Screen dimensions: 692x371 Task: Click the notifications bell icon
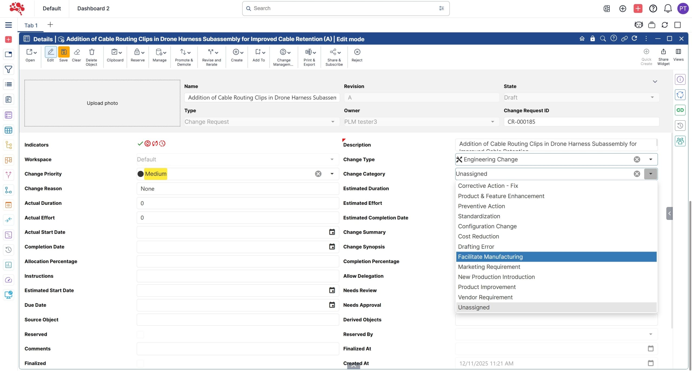[x=668, y=8]
